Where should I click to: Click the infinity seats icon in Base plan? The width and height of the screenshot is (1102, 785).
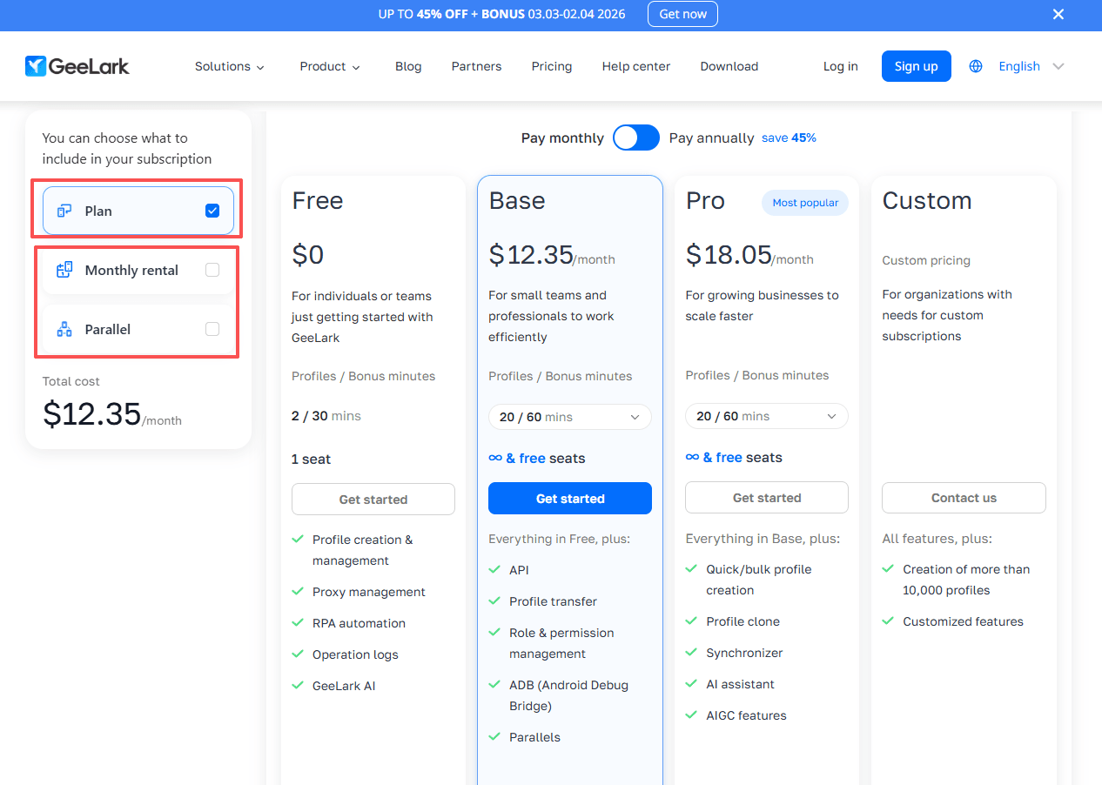[x=495, y=458]
